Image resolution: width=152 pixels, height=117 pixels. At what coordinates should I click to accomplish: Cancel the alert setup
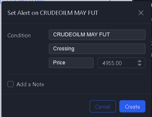click(x=103, y=106)
